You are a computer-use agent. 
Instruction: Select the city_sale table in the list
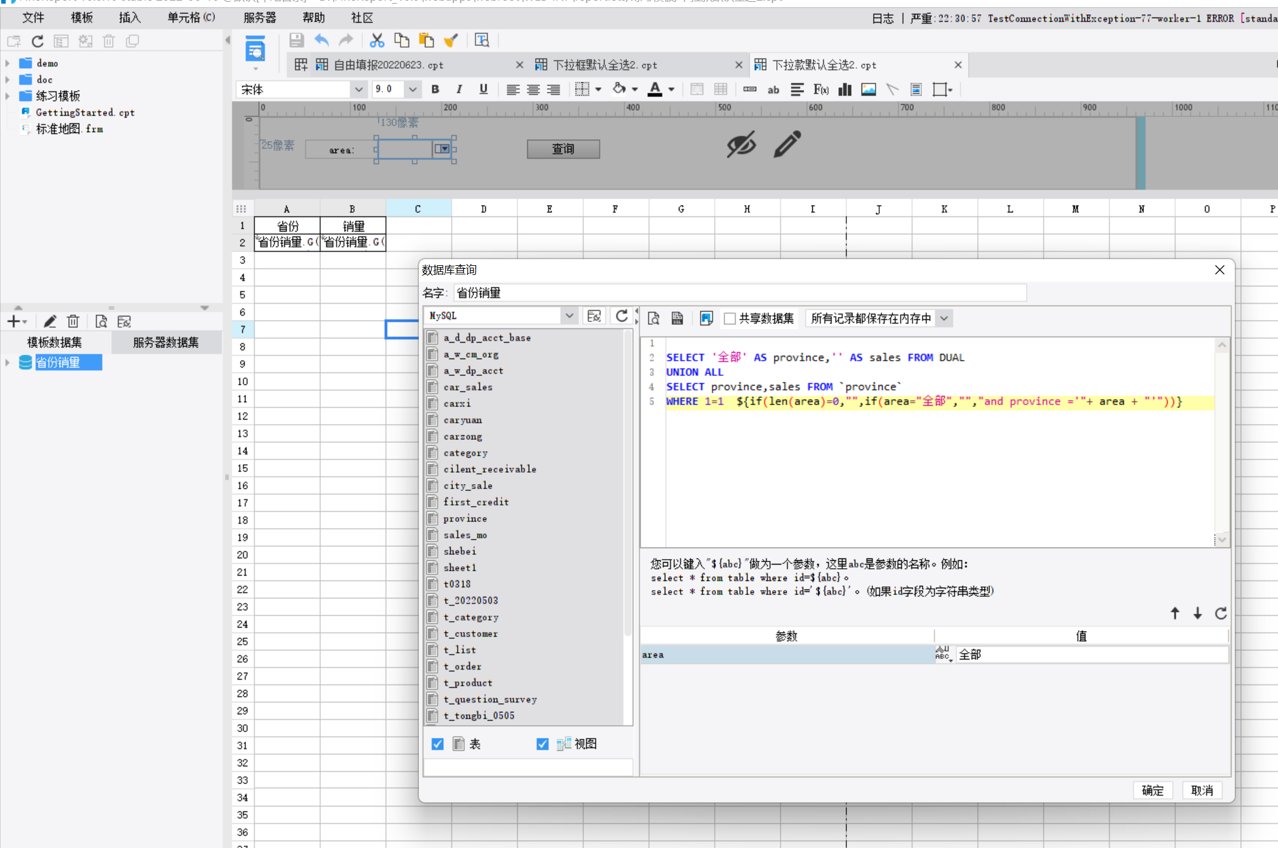(x=468, y=485)
